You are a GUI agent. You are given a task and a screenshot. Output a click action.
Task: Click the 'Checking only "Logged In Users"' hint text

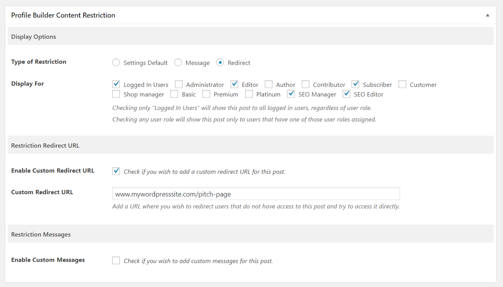[x=242, y=108]
